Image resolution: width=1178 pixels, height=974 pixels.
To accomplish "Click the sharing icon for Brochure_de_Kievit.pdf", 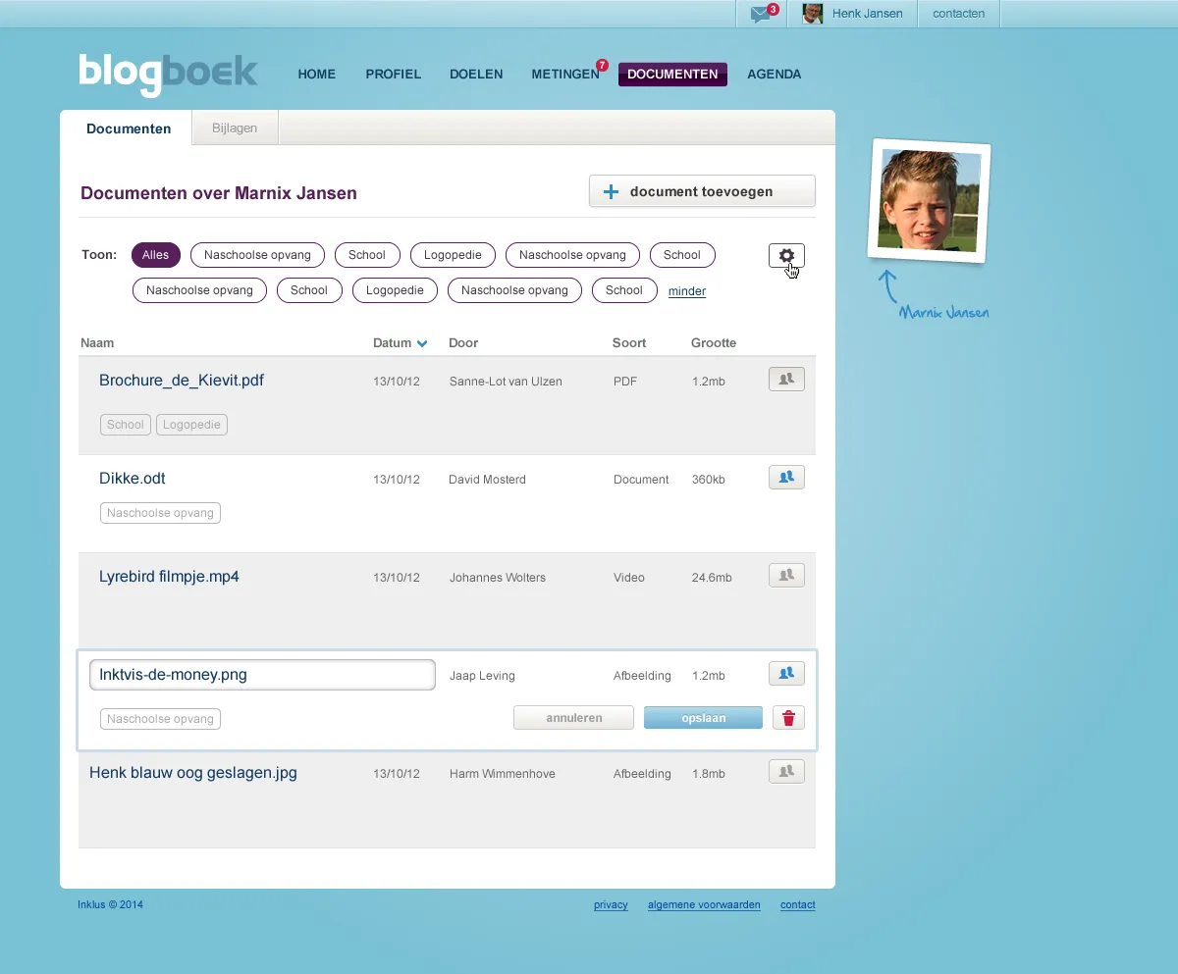I will tap(785, 379).
